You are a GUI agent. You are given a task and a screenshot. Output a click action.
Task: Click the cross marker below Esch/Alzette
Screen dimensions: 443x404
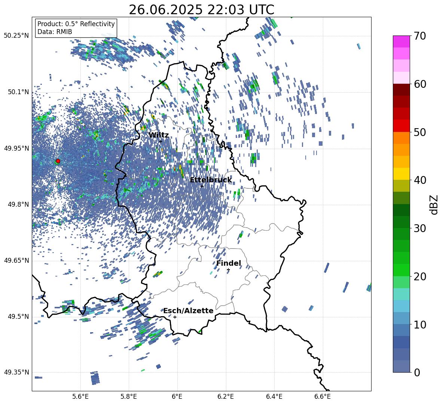coord(175,317)
